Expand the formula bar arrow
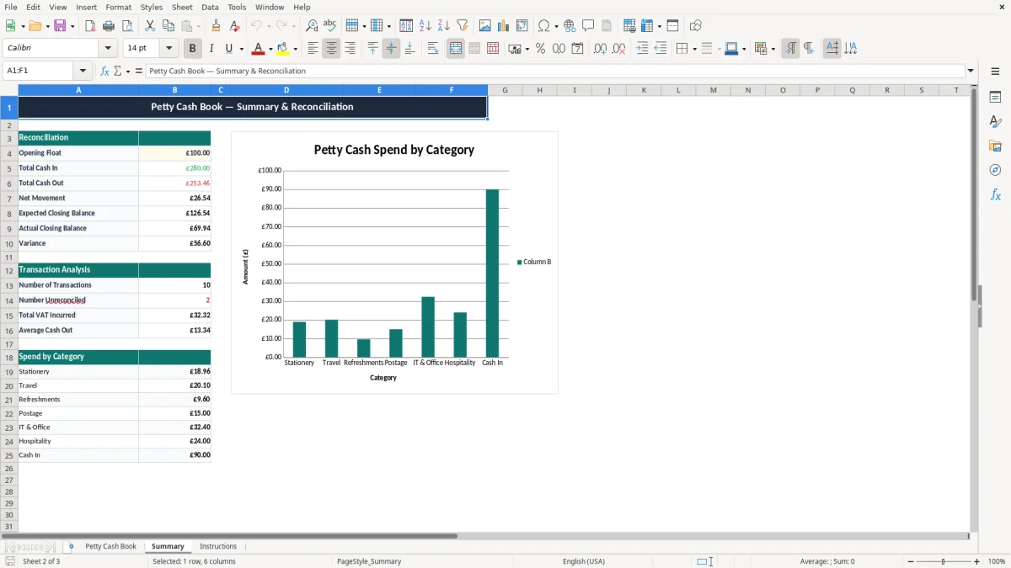1011x568 pixels. click(x=971, y=72)
